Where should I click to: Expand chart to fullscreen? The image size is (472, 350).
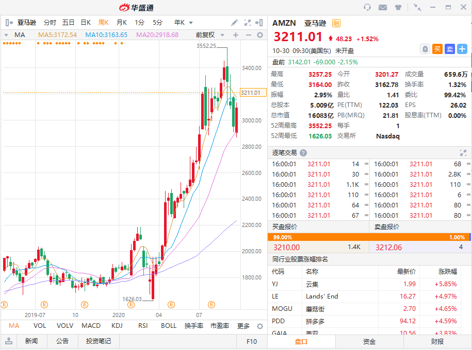(248, 23)
